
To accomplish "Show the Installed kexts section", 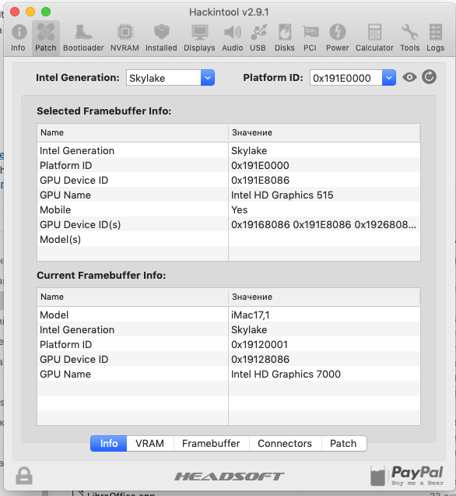I will point(161,38).
